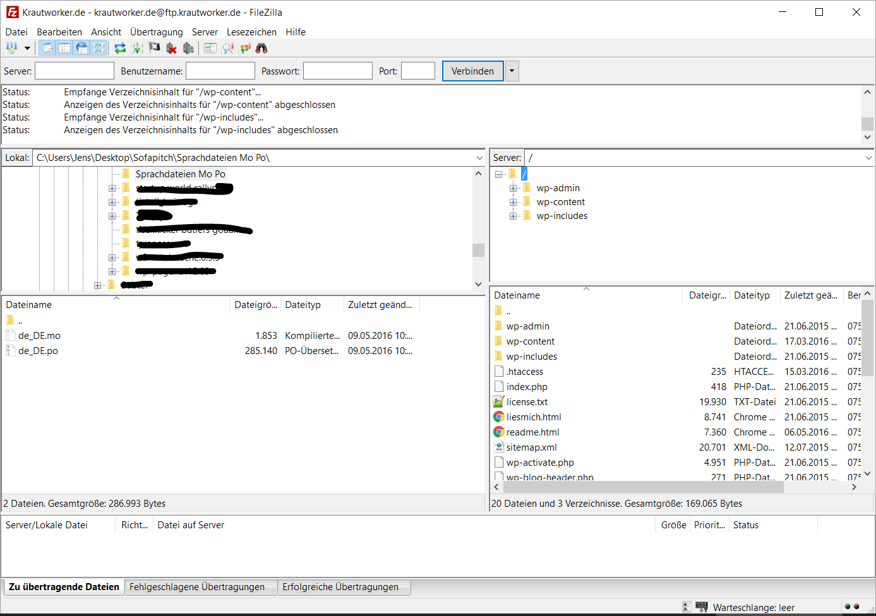
Task: Select wp-admin in the remote tree
Action: (x=558, y=188)
